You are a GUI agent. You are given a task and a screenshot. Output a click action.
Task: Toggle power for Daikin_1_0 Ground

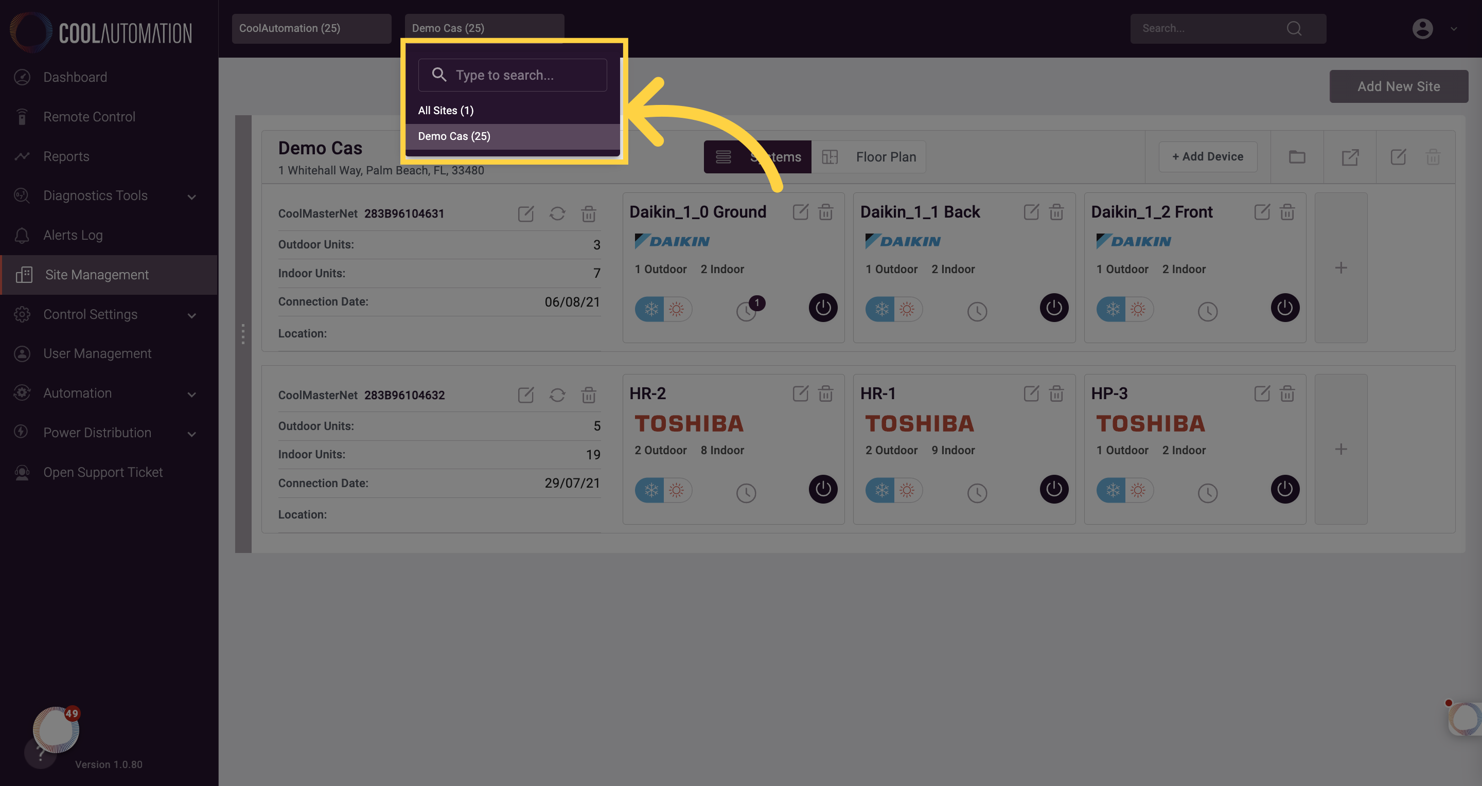[823, 308]
